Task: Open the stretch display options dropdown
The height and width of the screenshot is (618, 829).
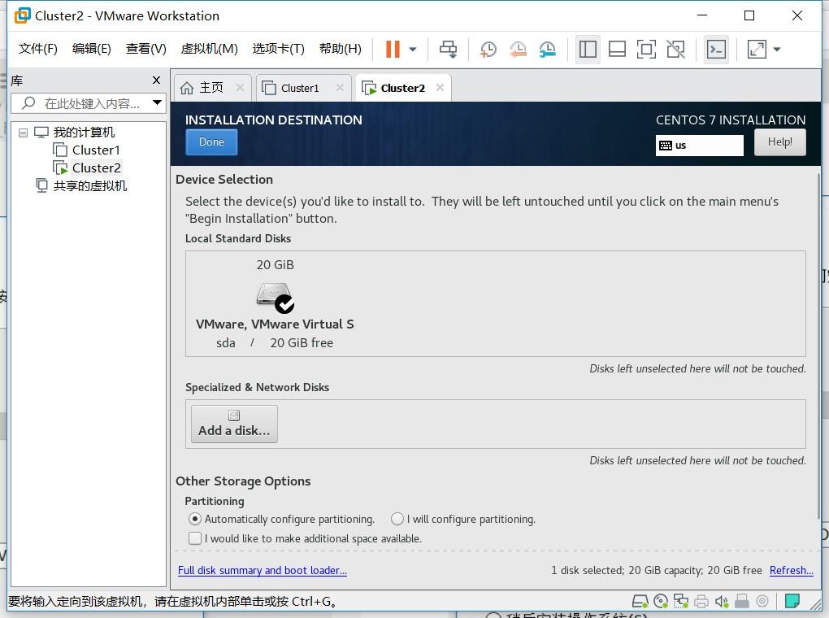Action: pos(777,50)
